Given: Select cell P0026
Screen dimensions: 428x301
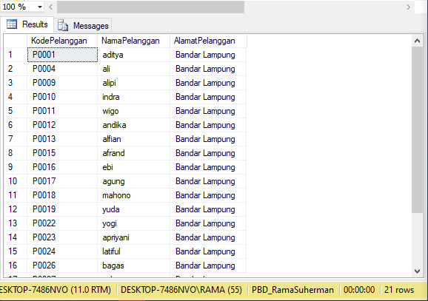Looking at the screenshot, I should click(62, 266).
